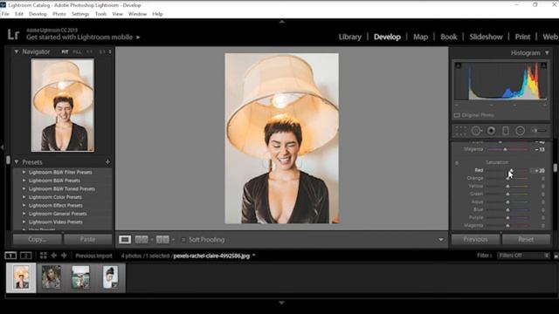The image size is (559, 314).
Task: Collapse the Histogram panel triangle
Action: 547,52
